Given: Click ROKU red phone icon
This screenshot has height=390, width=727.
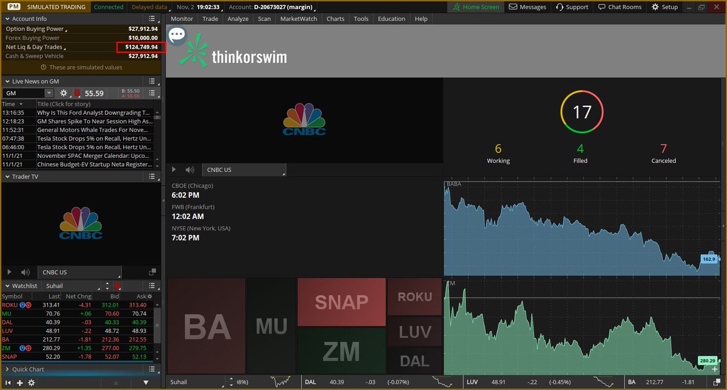Looking at the screenshot, I should (28, 305).
